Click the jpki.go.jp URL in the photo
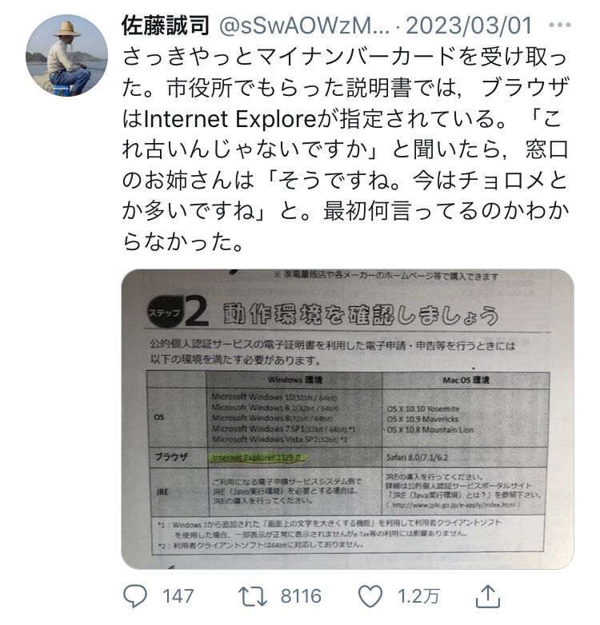 [x=454, y=505]
